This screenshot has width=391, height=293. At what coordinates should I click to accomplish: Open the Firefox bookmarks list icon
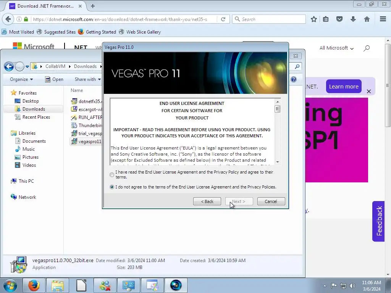326,19
